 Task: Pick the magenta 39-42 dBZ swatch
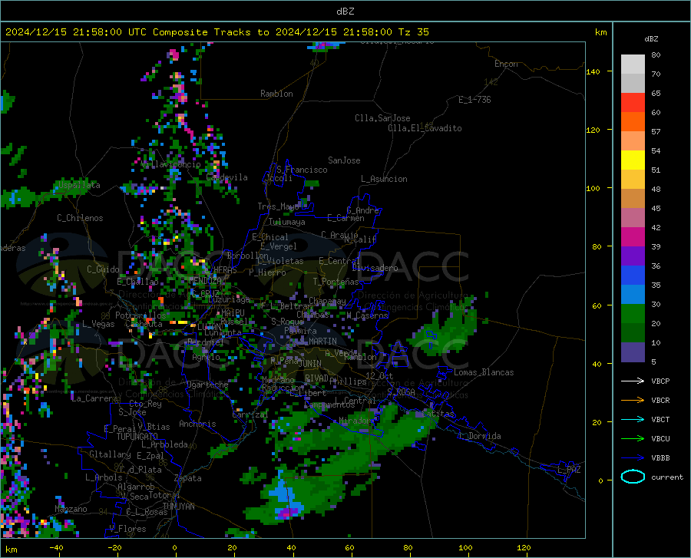coord(633,237)
